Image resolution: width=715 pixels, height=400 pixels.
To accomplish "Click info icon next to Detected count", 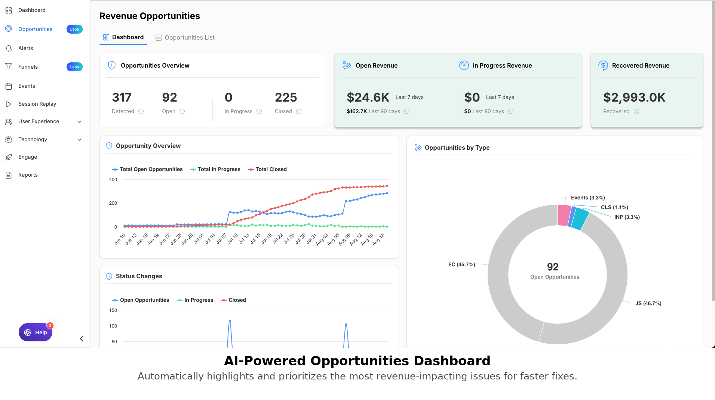I will [141, 111].
